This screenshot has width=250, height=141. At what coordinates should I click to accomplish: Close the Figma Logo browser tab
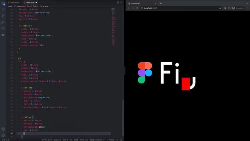click(x=156, y=4)
